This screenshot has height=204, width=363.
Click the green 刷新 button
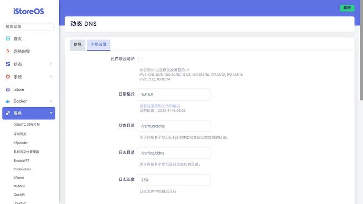click(x=347, y=8)
